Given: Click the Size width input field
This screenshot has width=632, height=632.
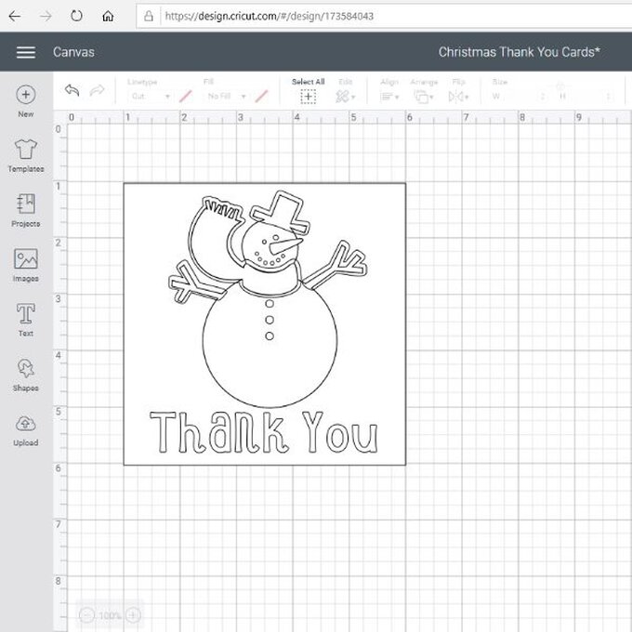Looking at the screenshot, I should pyautogui.click(x=524, y=97).
